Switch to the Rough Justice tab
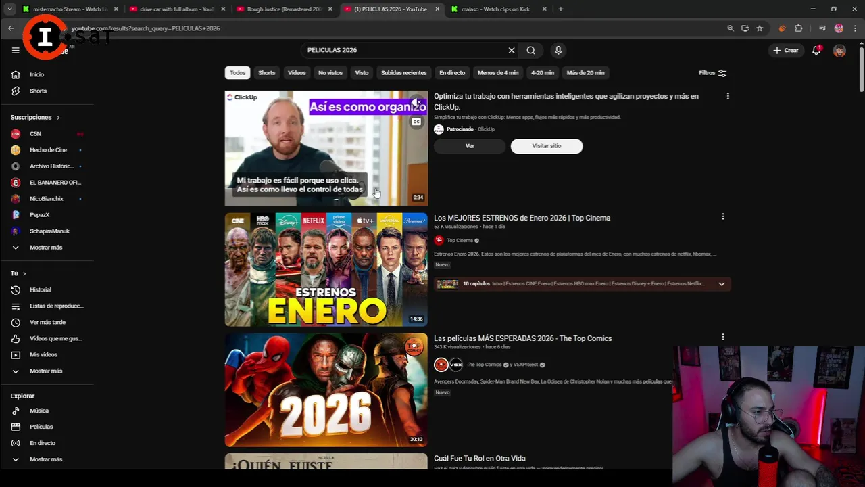Viewport: 865px width, 487px height. tap(284, 9)
